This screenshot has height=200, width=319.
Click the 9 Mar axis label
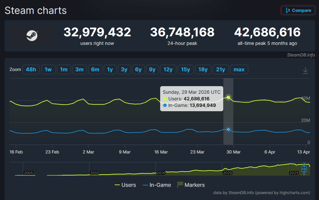125,152
